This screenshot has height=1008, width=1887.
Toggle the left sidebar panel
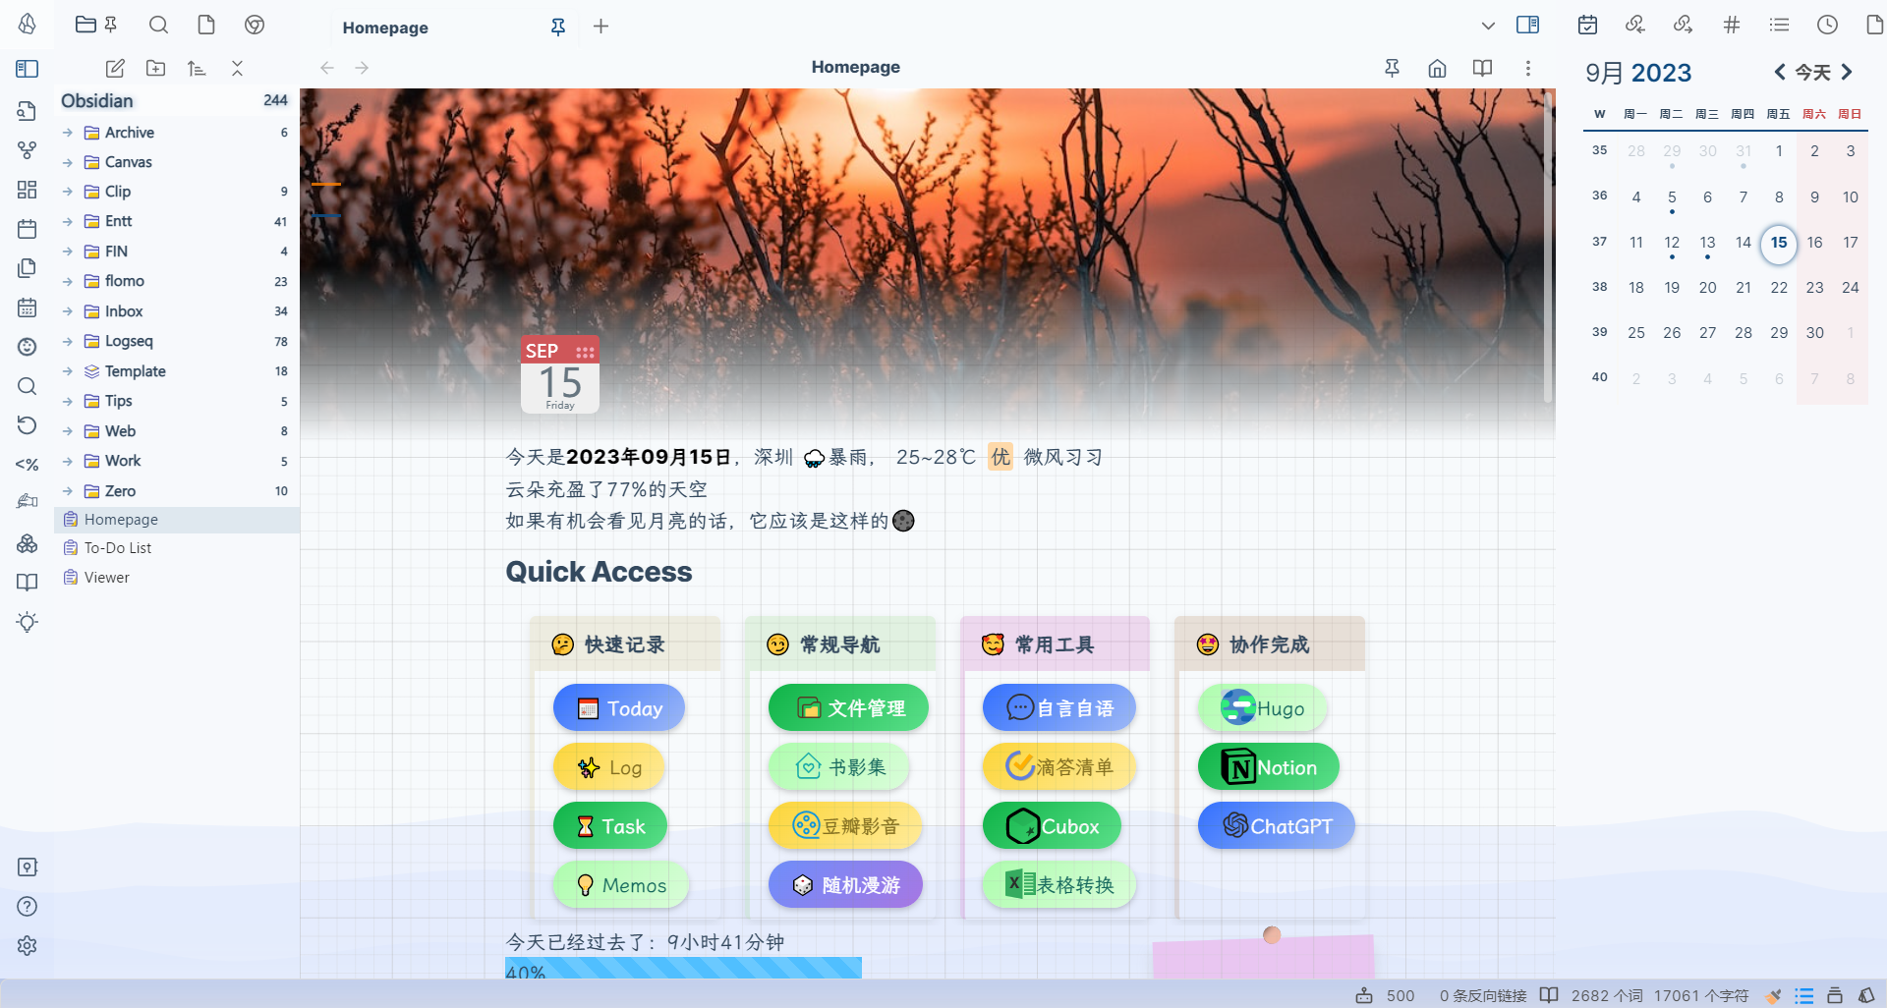point(28,68)
